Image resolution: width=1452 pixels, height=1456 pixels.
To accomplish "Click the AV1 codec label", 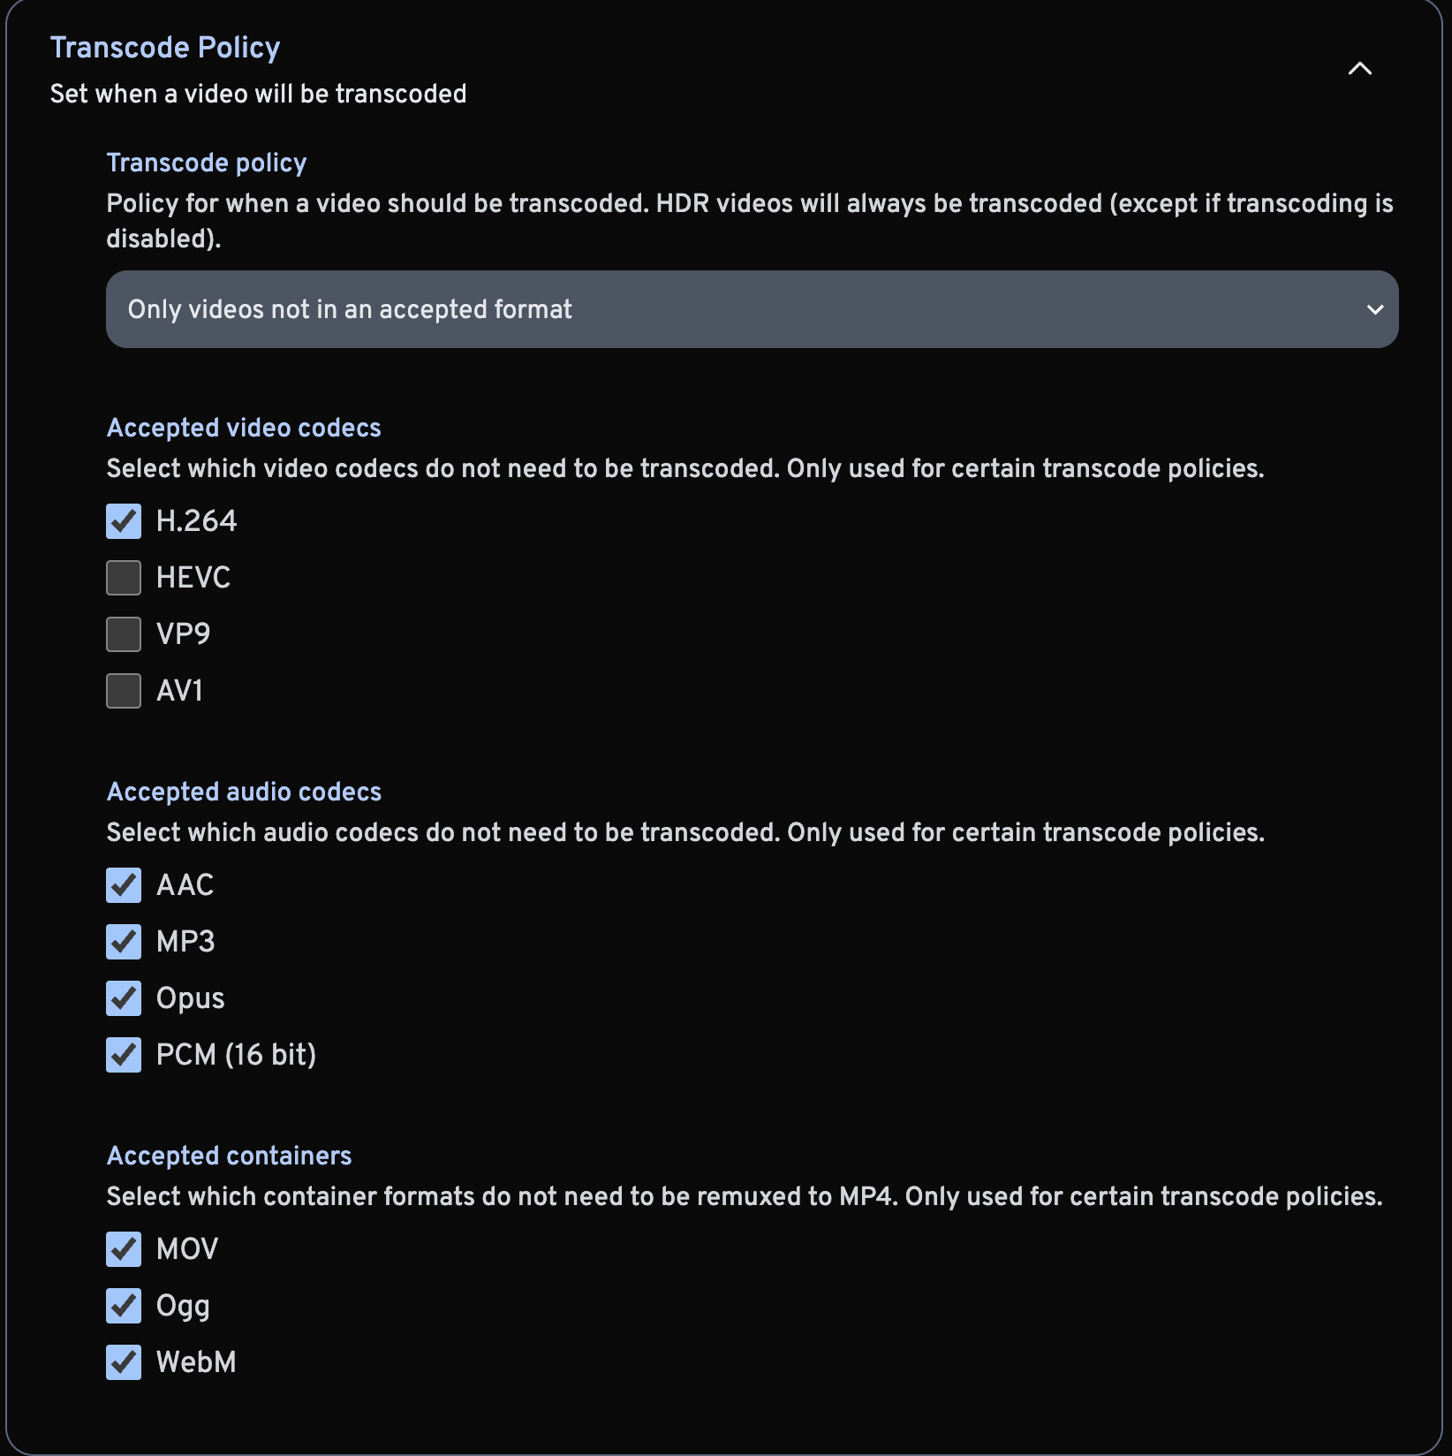I will click(x=179, y=691).
